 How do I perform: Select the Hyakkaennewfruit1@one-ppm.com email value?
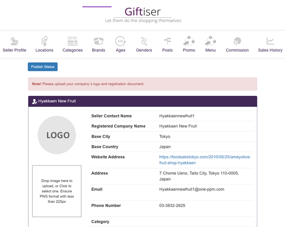[x=192, y=189]
